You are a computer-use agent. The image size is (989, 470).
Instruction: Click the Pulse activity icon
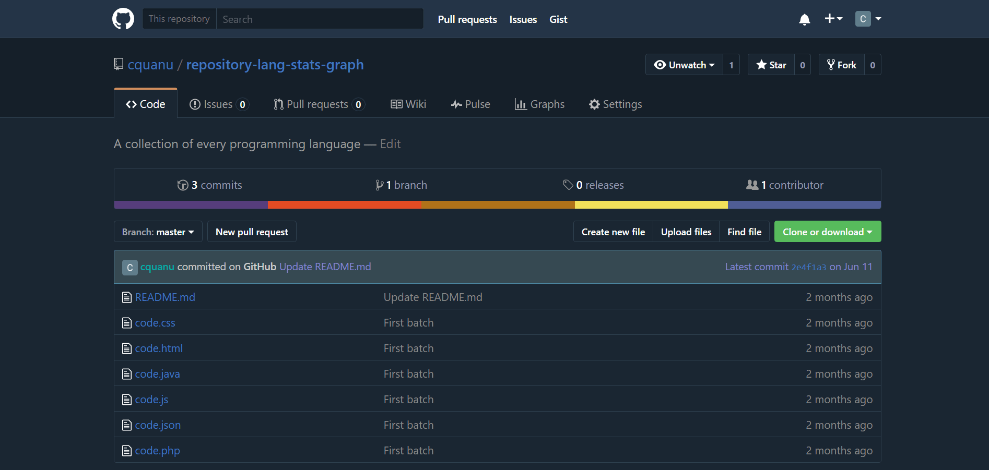(x=456, y=104)
